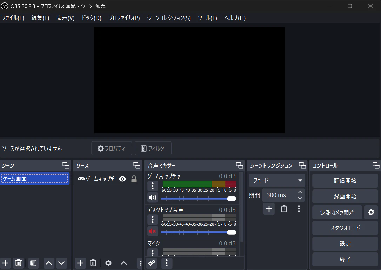
Task: Open ゲームキャプチャ audio options dots
Action: 153,186
